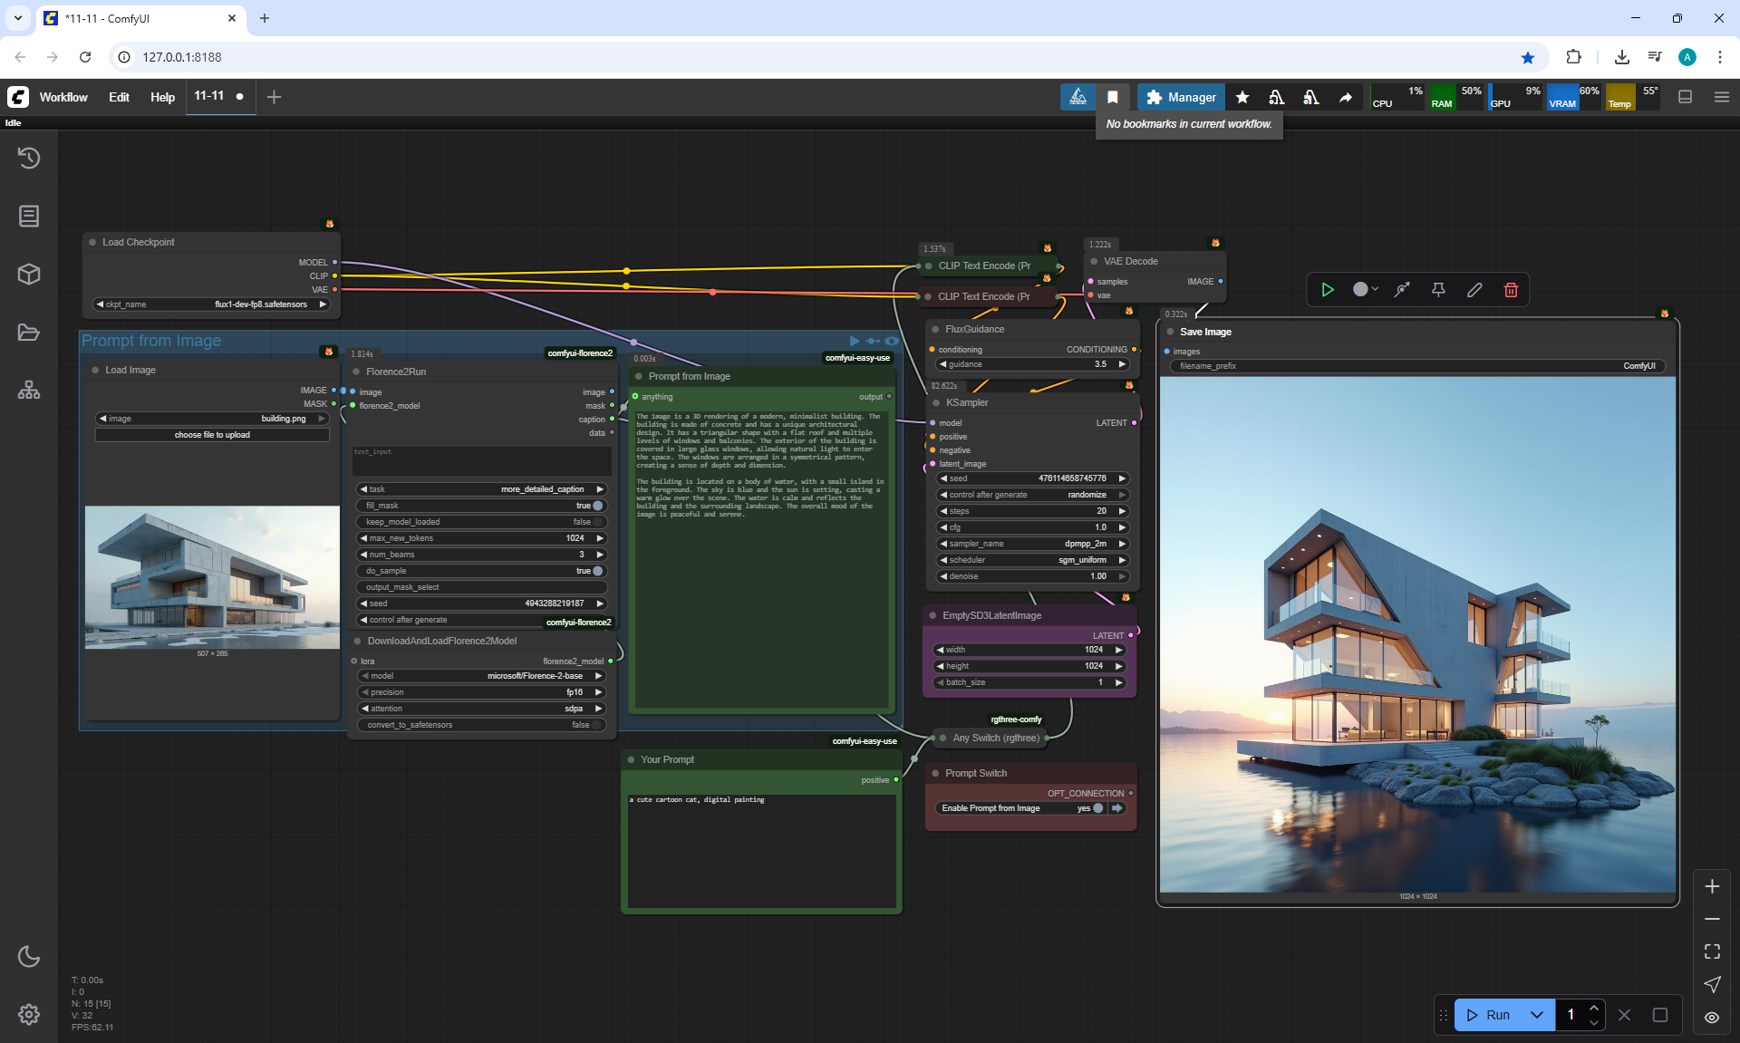The image size is (1740, 1043).
Task: Click the red trash delete icon
Action: point(1511,290)
